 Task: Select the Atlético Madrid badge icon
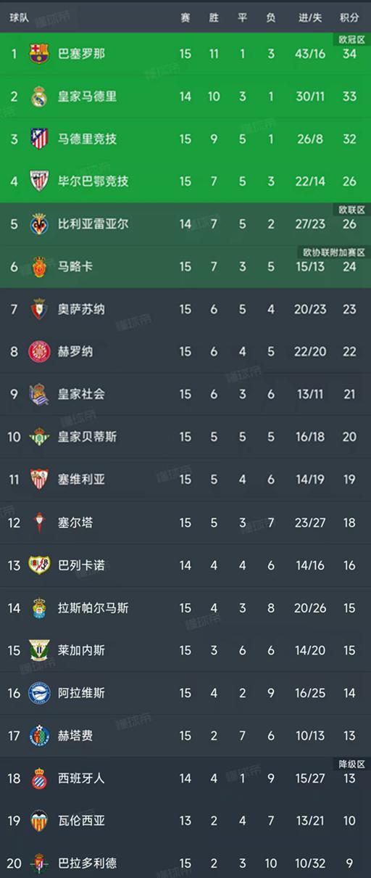38,139
